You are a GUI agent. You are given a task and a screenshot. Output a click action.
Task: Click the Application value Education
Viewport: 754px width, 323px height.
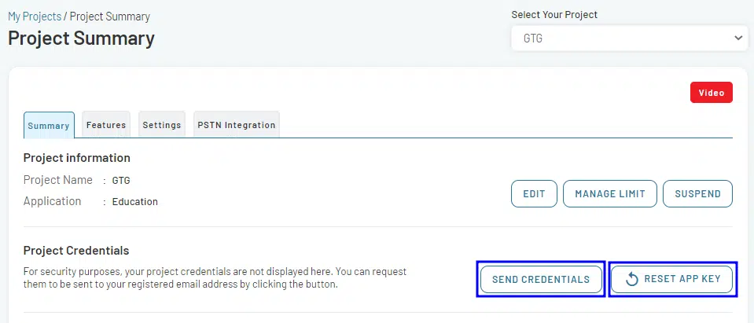135,202
